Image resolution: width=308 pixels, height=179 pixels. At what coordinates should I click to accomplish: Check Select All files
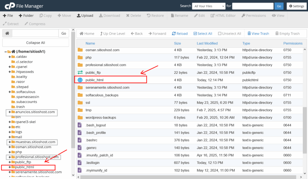203,34
